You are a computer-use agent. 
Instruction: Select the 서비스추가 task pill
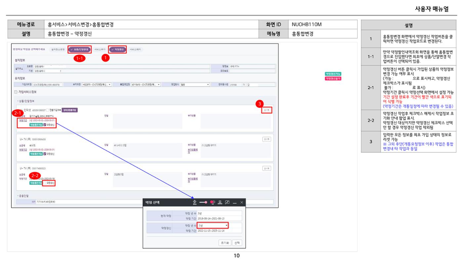click(x=100, y=49)
